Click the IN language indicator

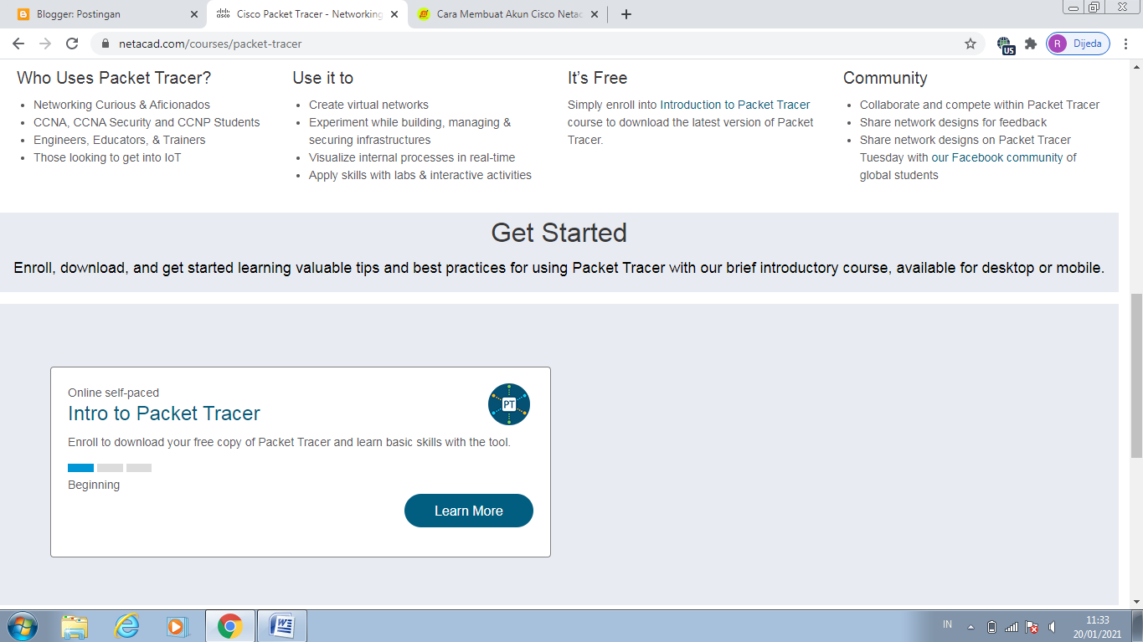947,624
